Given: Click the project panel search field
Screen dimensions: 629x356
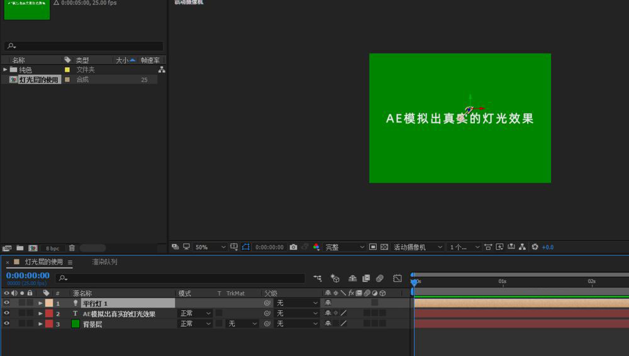Looking at the screenshot, I should point(84,46).
